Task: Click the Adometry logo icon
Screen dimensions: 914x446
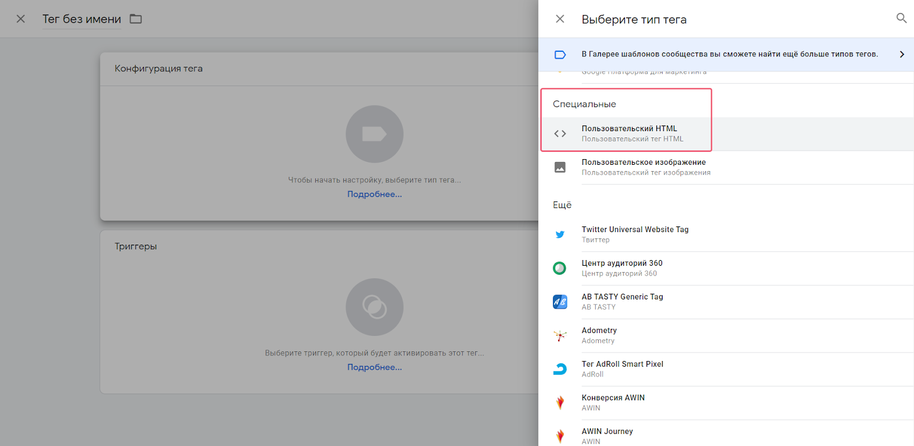Action: pos(560,335)
